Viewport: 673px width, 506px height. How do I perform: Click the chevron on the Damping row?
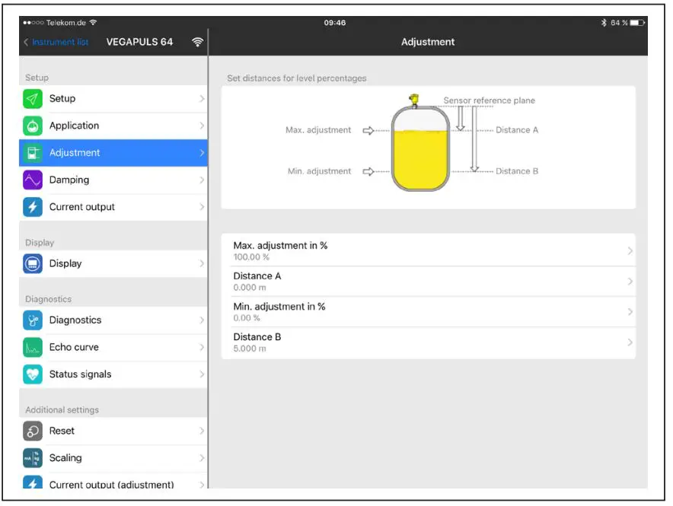click(x=202, y=180)
